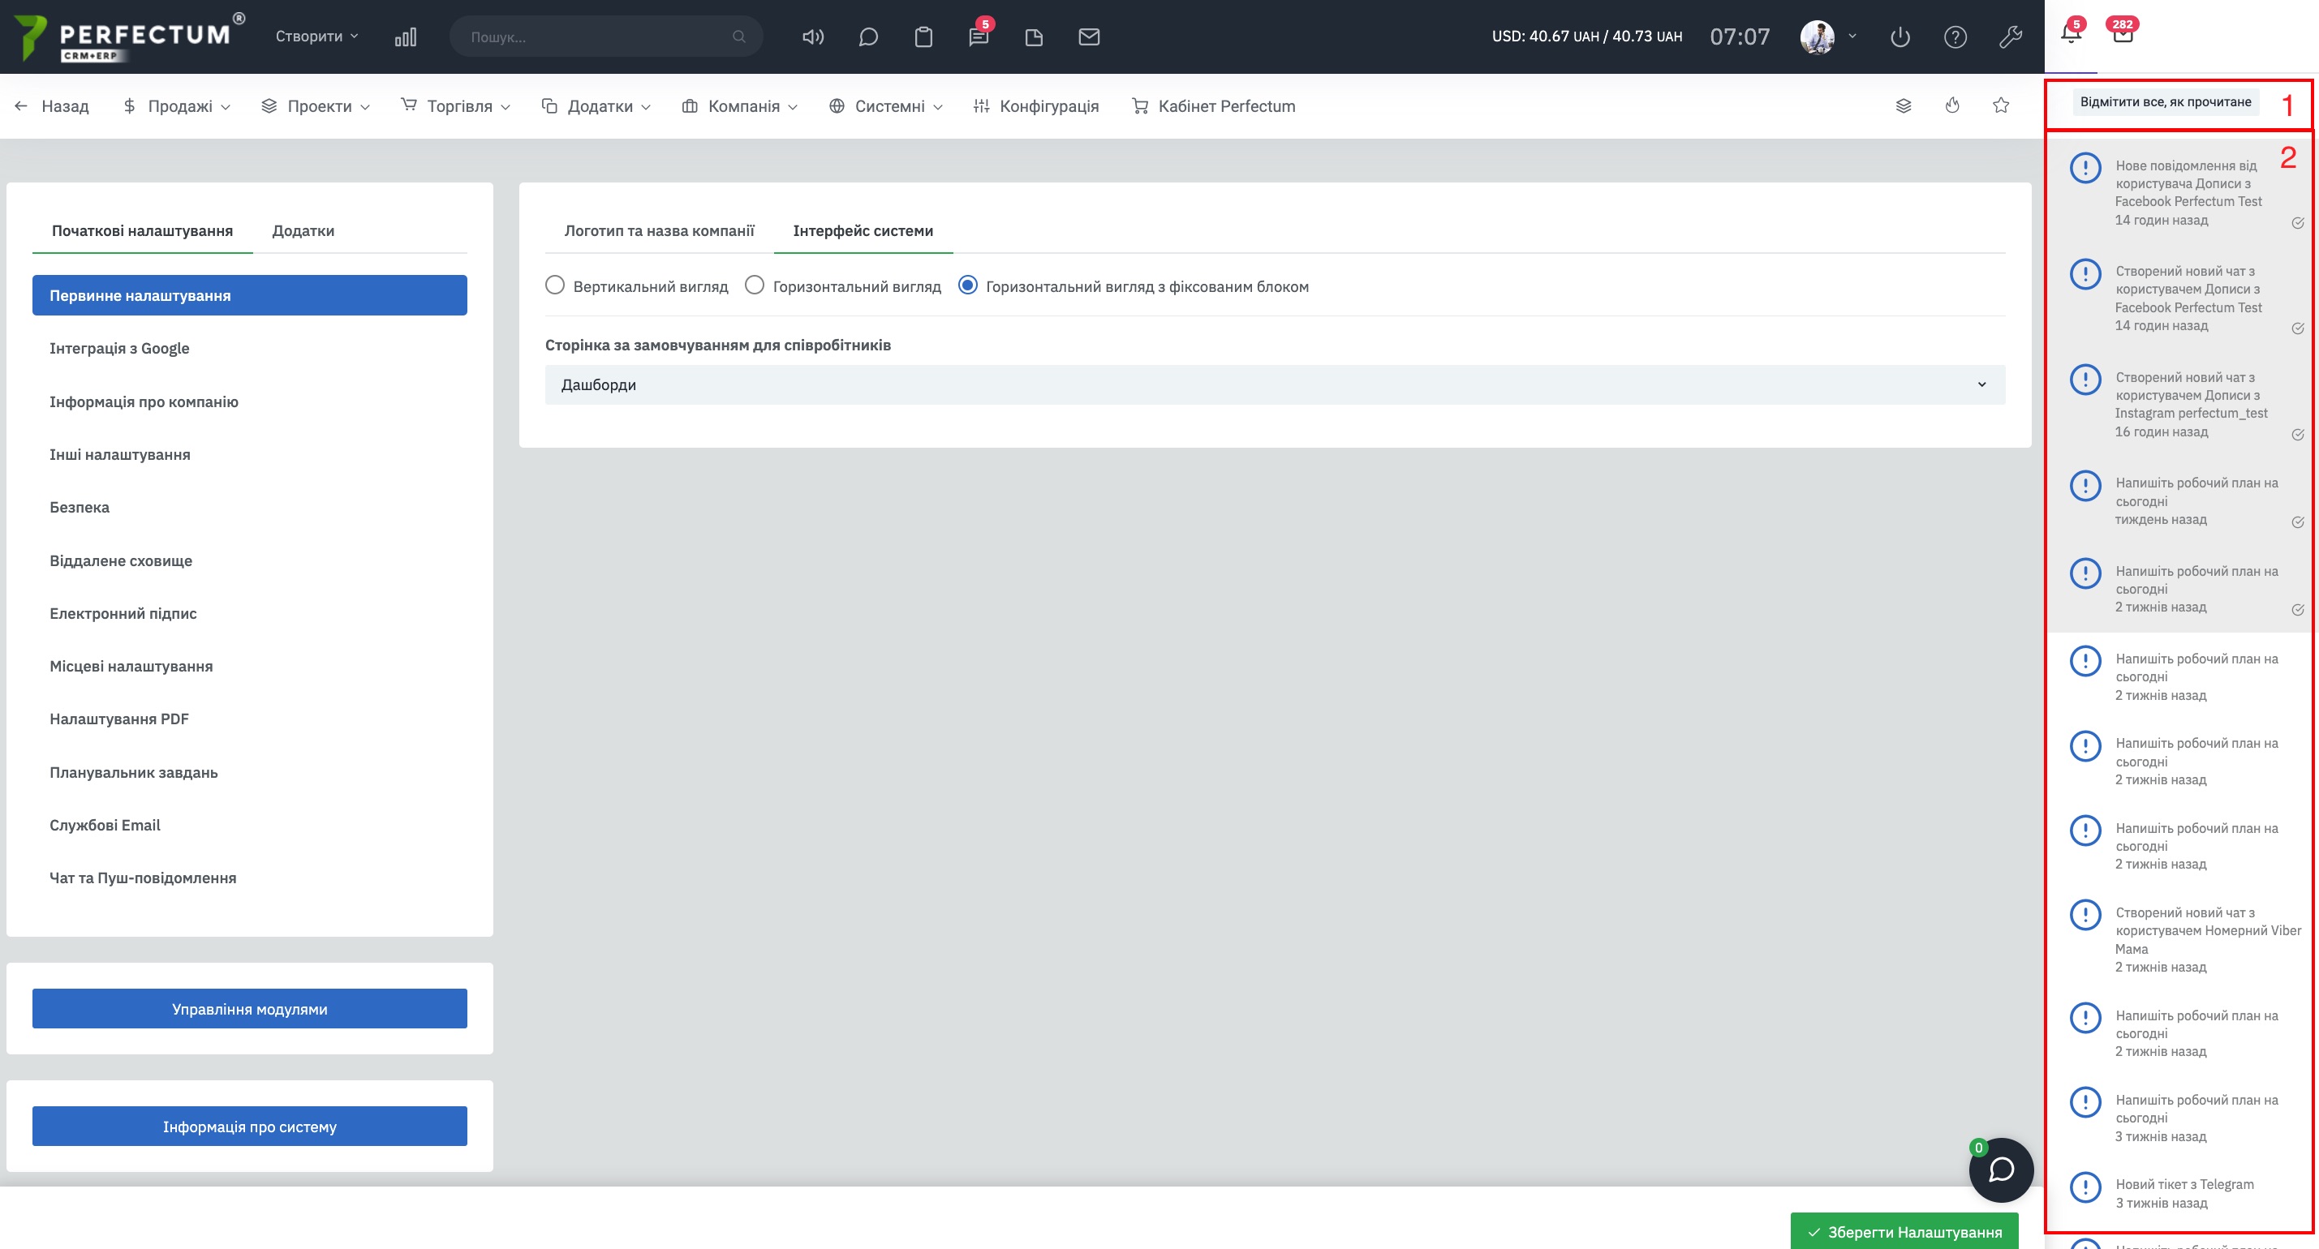Select Горизонтальний вигляд з фіксованим блоком

pos(968,285)
